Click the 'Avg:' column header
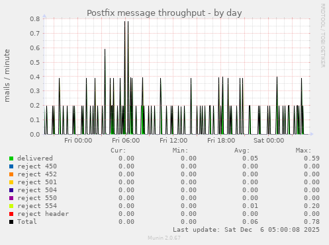The image size is (329, 245). click(242, 151)
